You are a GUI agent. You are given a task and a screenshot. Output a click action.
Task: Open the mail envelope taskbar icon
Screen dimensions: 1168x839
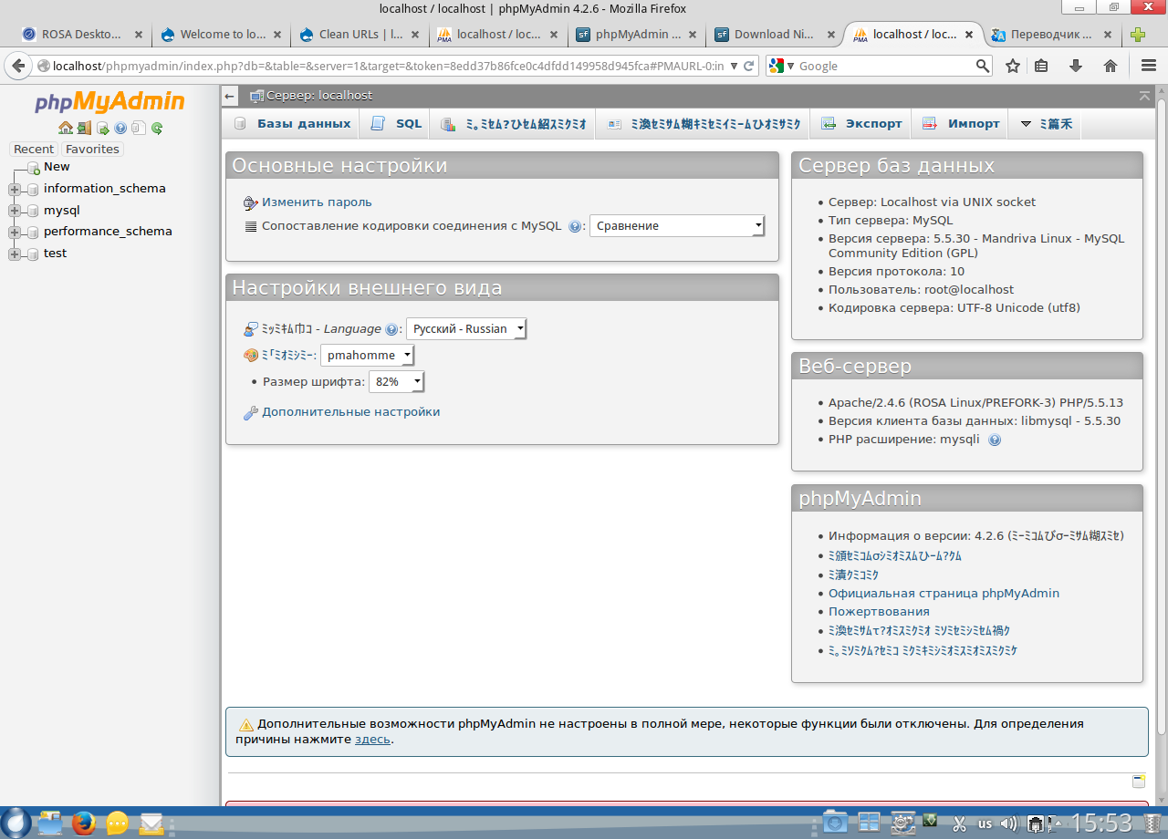pyautogui.click(x=151, y=823)
